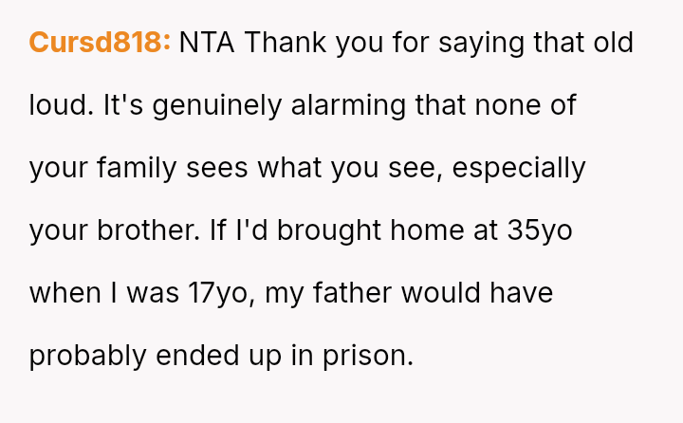
Task: Click the text "17yo," in the comment
Action: pyautogui.click(x=216, y=293)
